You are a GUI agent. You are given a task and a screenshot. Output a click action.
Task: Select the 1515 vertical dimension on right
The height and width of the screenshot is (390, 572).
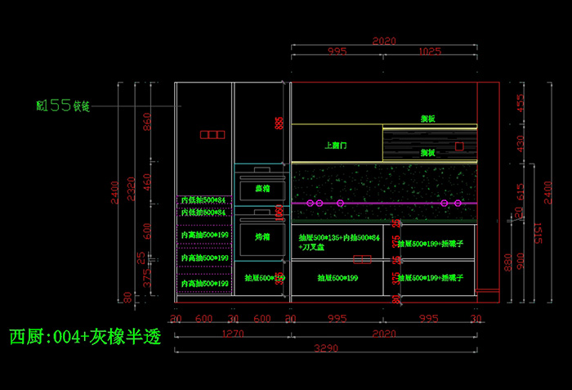538,233
